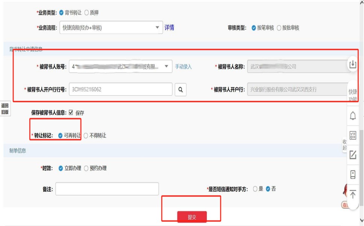Click the 被背书人名称 field
Screen dimensions: 364x226
click(298, 67)
